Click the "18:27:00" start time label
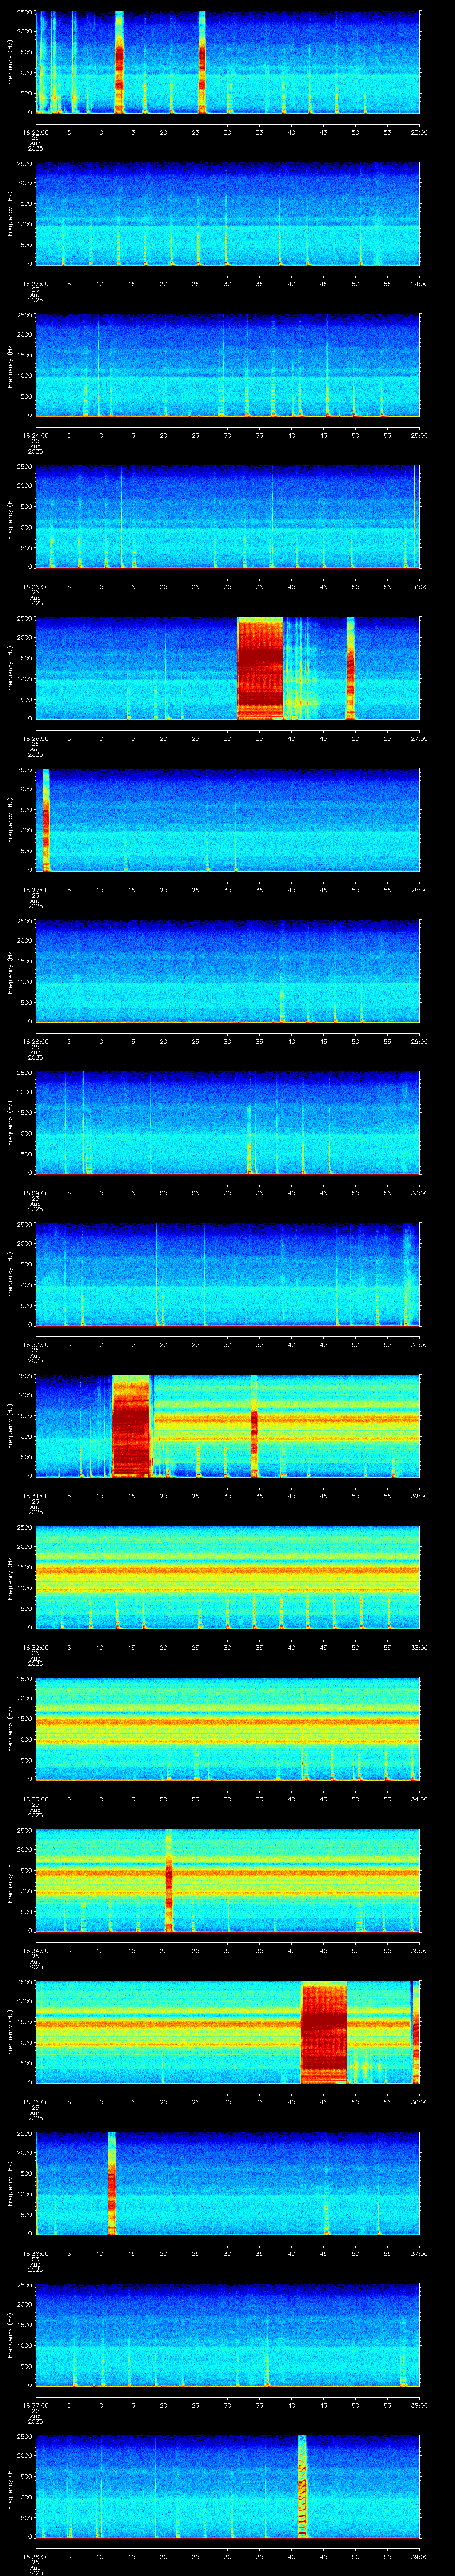455x2576 pixels. (x=35, y=890)
